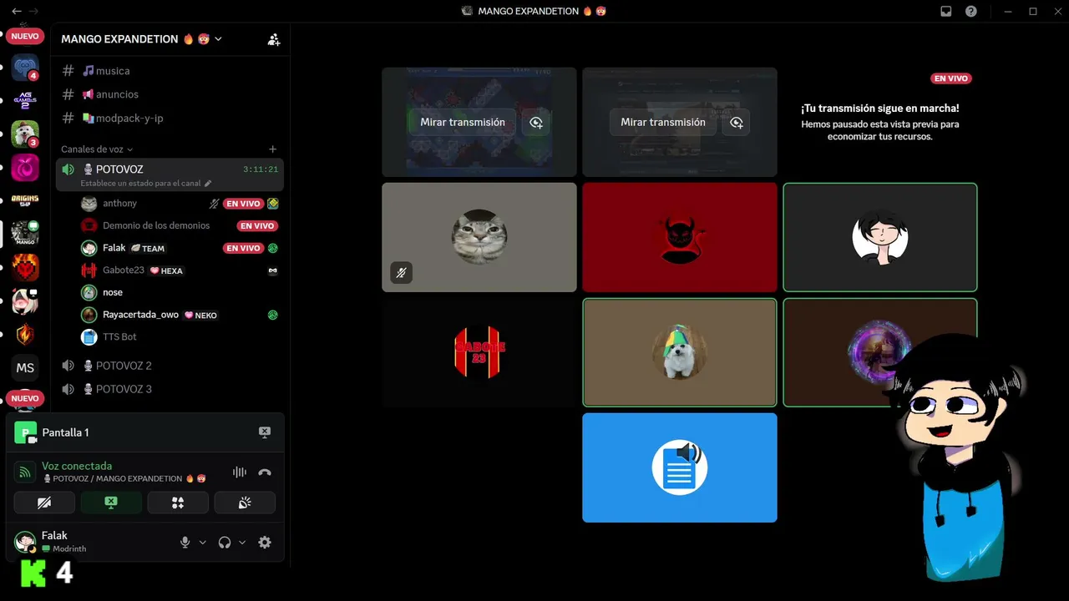The image size is (1069, 601).
Task: Go back with the navigation arrow
Action: [17, 11]
